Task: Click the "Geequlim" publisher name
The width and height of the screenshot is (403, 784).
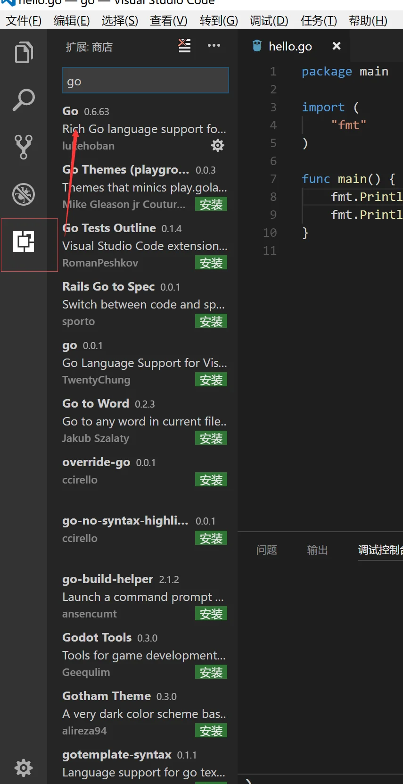Action: [x=86, y=673]
